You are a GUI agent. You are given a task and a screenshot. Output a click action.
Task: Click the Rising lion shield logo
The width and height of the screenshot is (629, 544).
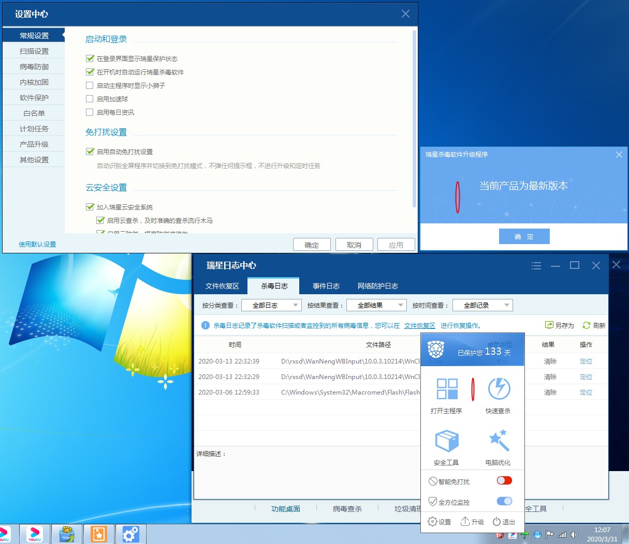tap(436, 350)
